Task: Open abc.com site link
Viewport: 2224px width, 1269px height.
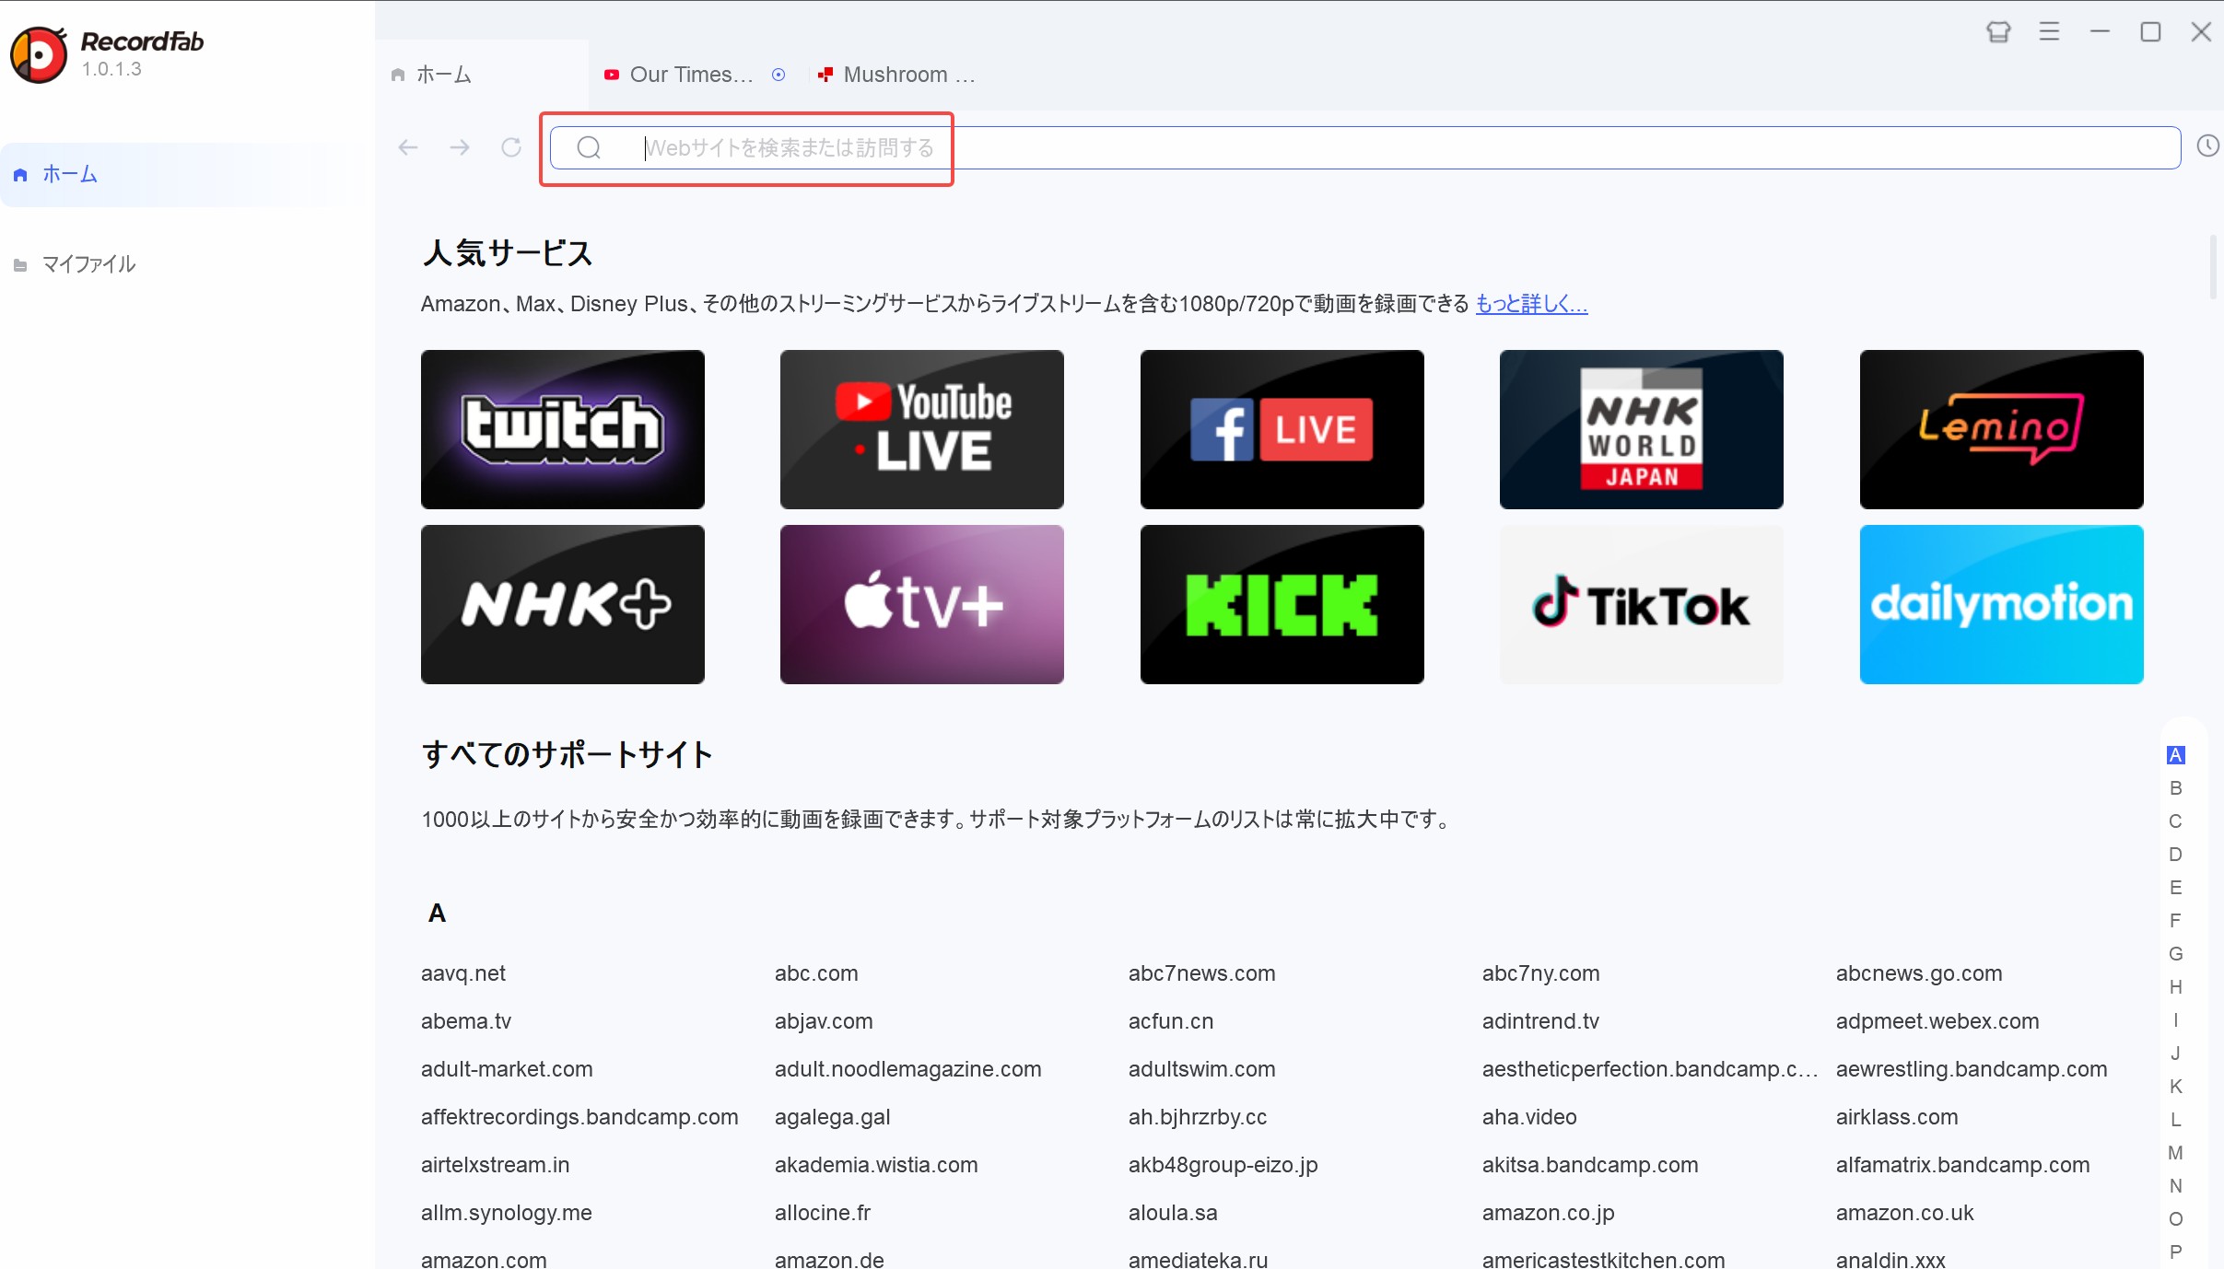Action: tap(816, 973)
